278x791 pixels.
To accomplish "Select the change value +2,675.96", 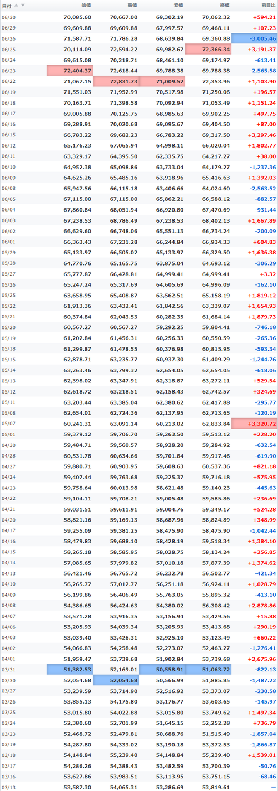I will click(261, 660).
